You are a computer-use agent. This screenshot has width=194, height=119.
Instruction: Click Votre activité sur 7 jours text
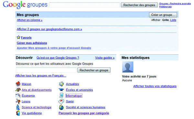(x=139, y=77)
